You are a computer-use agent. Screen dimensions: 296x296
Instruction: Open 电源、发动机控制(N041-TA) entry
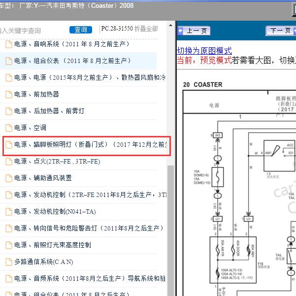55,211
